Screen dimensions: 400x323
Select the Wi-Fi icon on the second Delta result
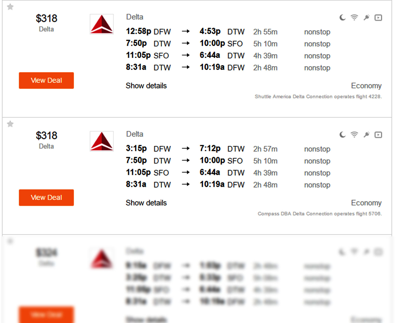[x=354, y=134]
